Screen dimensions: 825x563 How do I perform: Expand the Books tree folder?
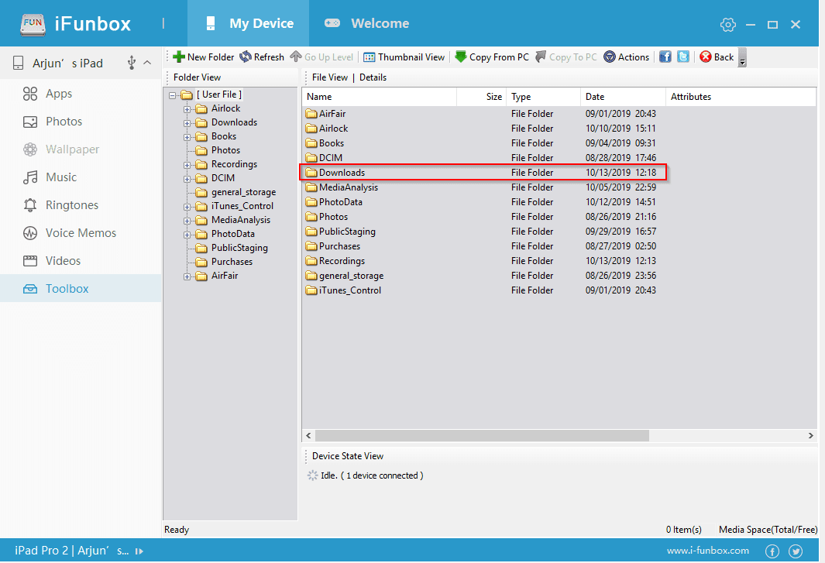click(x=187, y=137)
